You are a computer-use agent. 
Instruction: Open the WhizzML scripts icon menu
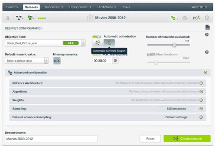tap(196, 18)
